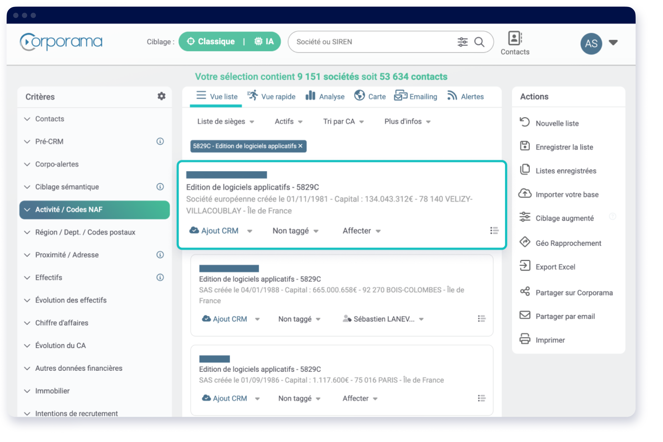Open list menu icon for BOIS-COLOMBES company
663x442 pixels.
click(x=482, y=319)
